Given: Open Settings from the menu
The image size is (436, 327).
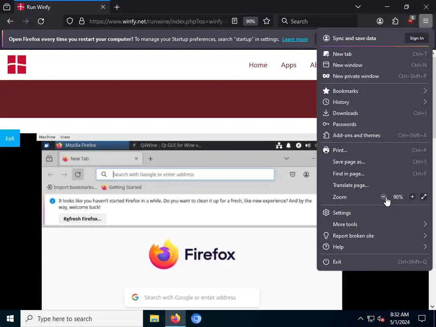Looking at the screenshot, I should [375, 213].
